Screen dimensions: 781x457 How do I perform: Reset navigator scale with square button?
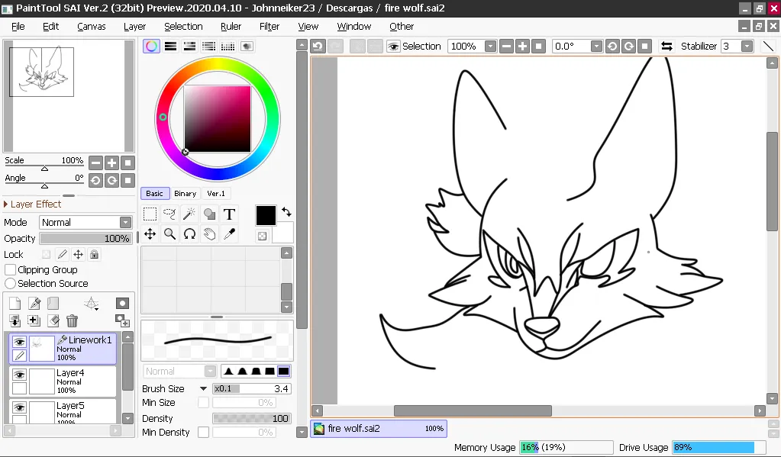(x=128, y=163)
